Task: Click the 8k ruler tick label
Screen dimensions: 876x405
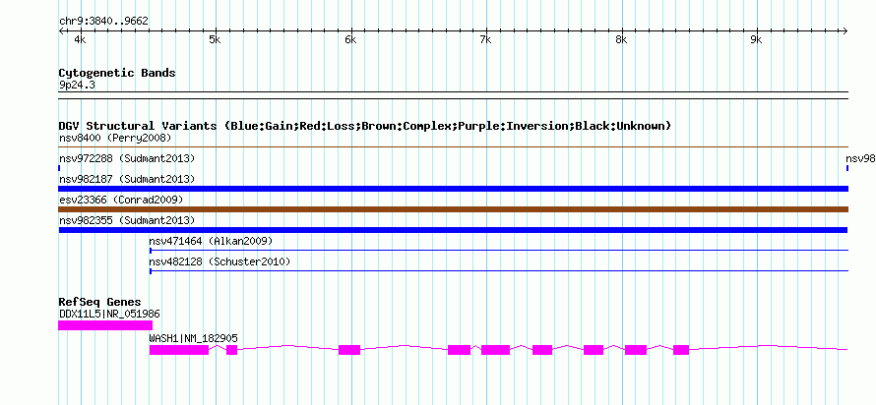Action: [x=621, y=39]
